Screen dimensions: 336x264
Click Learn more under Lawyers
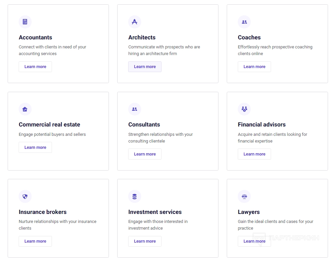(x=254, y=241)
